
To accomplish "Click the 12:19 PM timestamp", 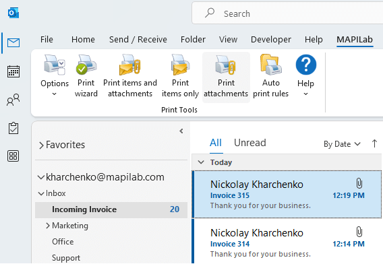I will pyautogui.click(x=349, y=195).
